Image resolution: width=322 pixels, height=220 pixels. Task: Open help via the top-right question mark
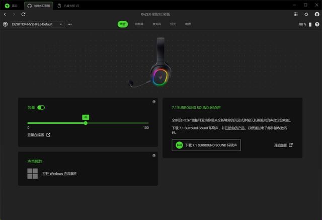point(317,24)
